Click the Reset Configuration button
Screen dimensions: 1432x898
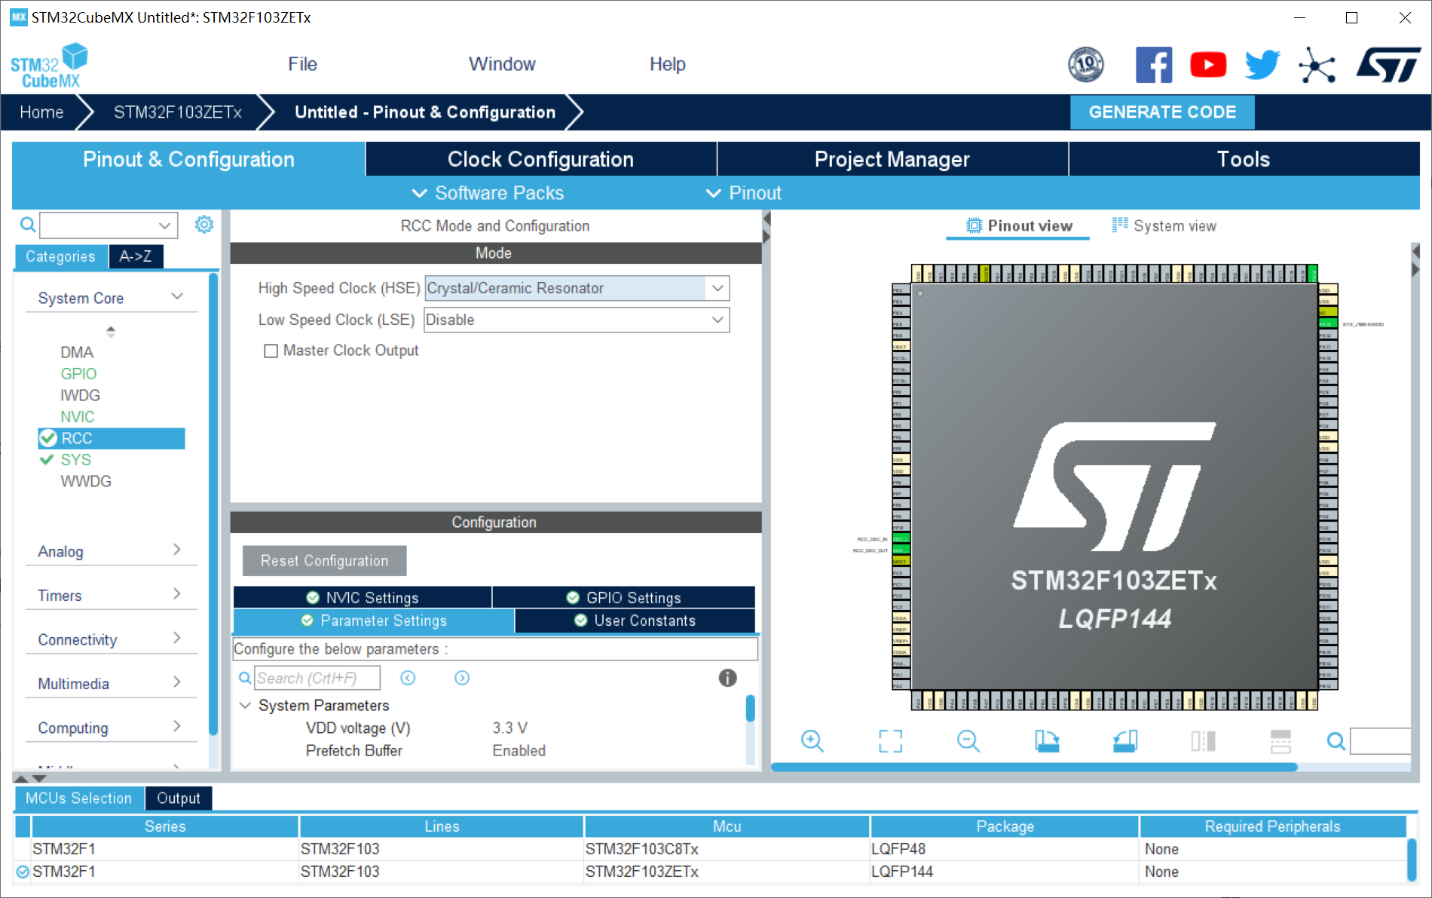(x=324, y=560)
